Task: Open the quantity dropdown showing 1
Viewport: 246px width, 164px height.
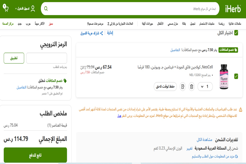Action: click(205, 87)
